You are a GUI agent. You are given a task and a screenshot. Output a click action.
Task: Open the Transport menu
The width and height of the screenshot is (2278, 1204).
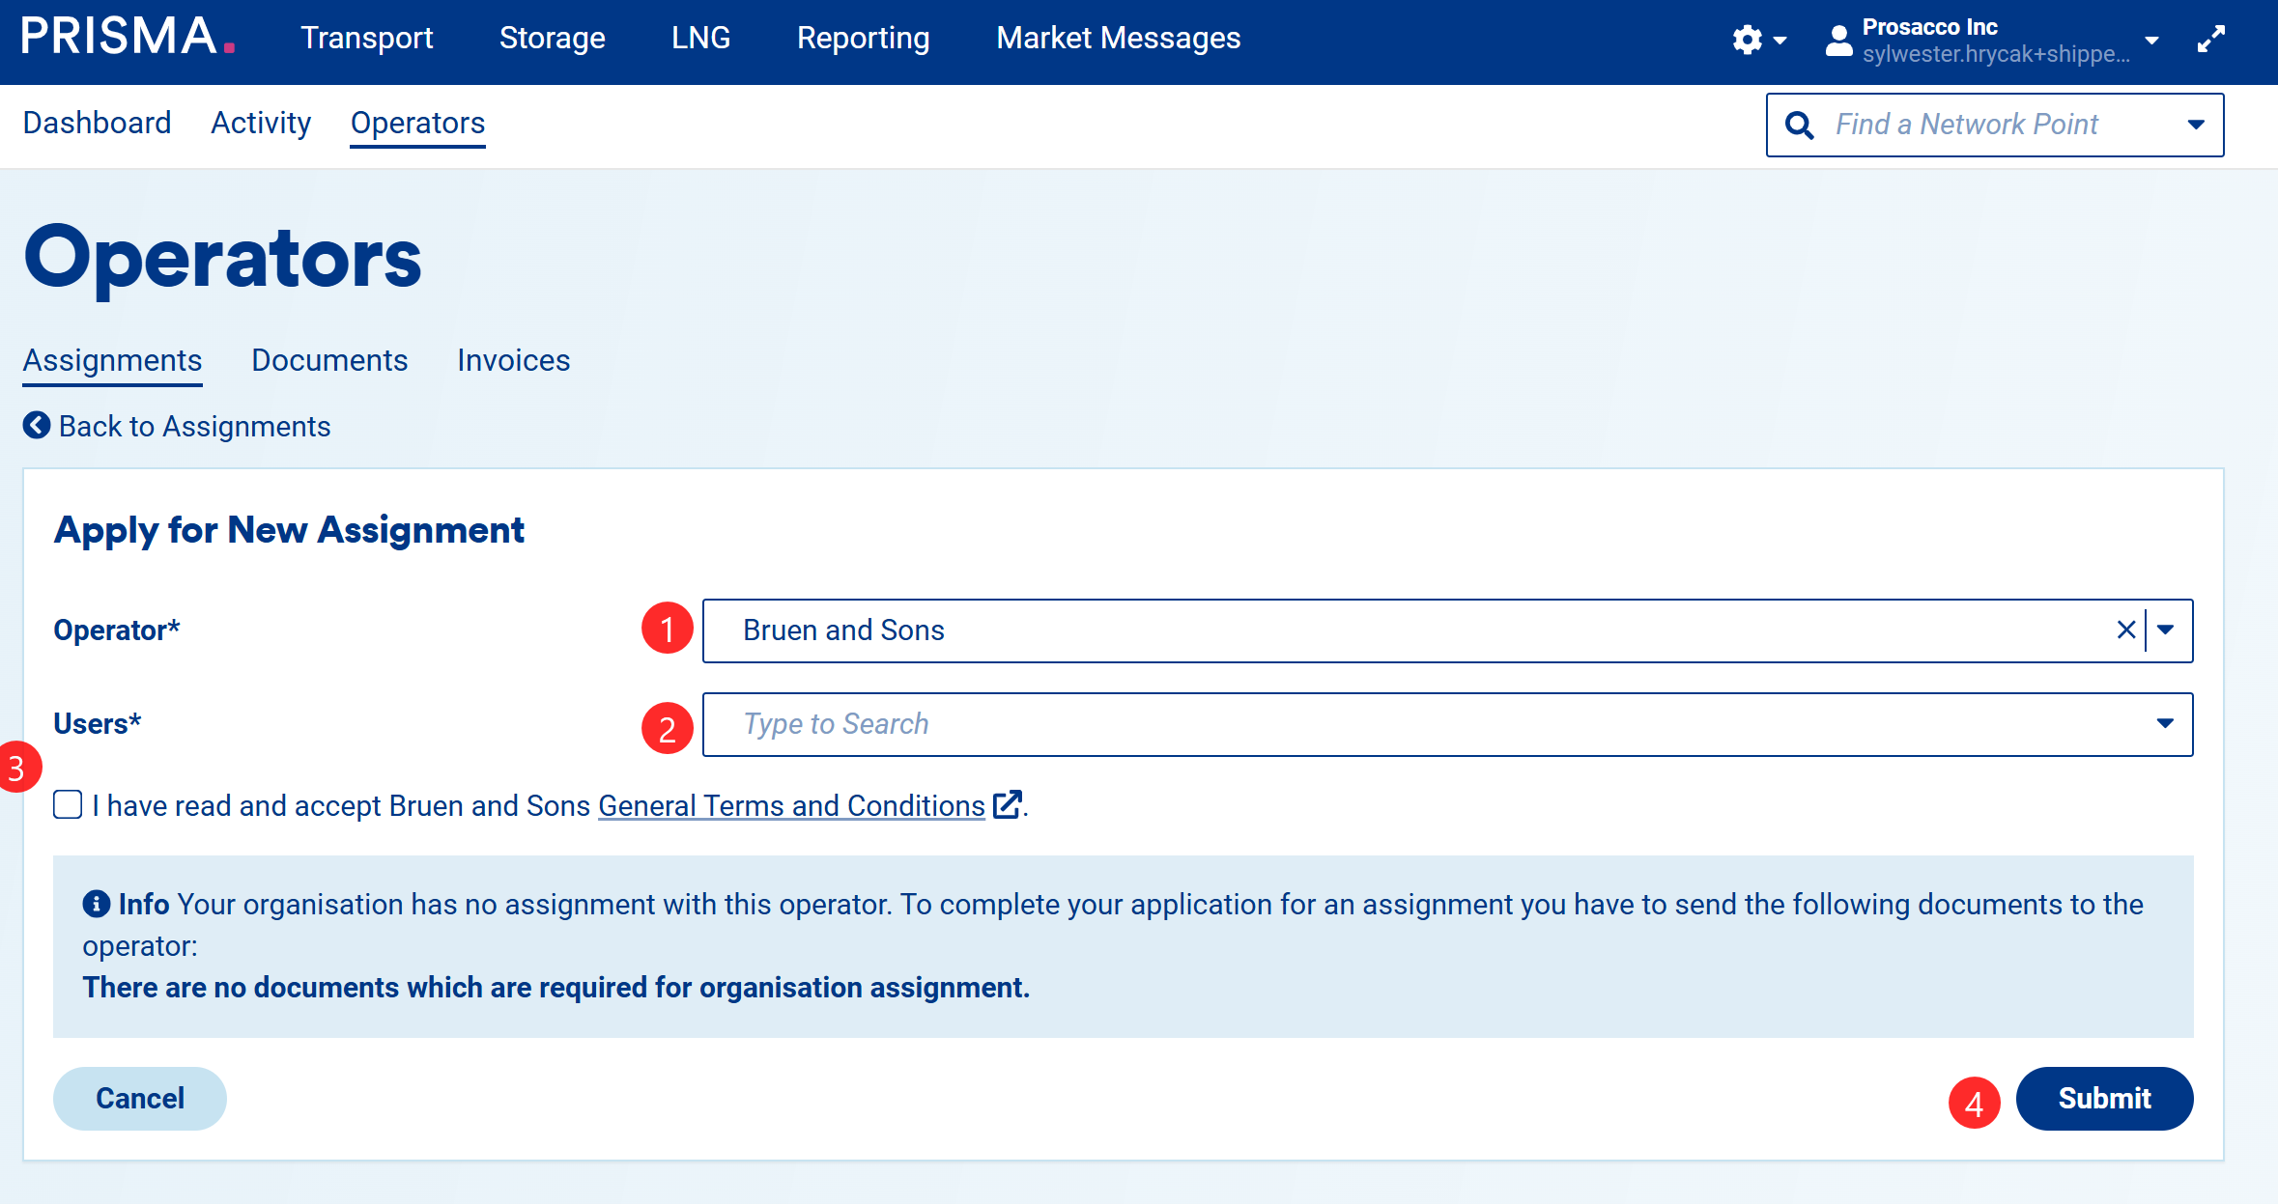(x=366, y=38)
